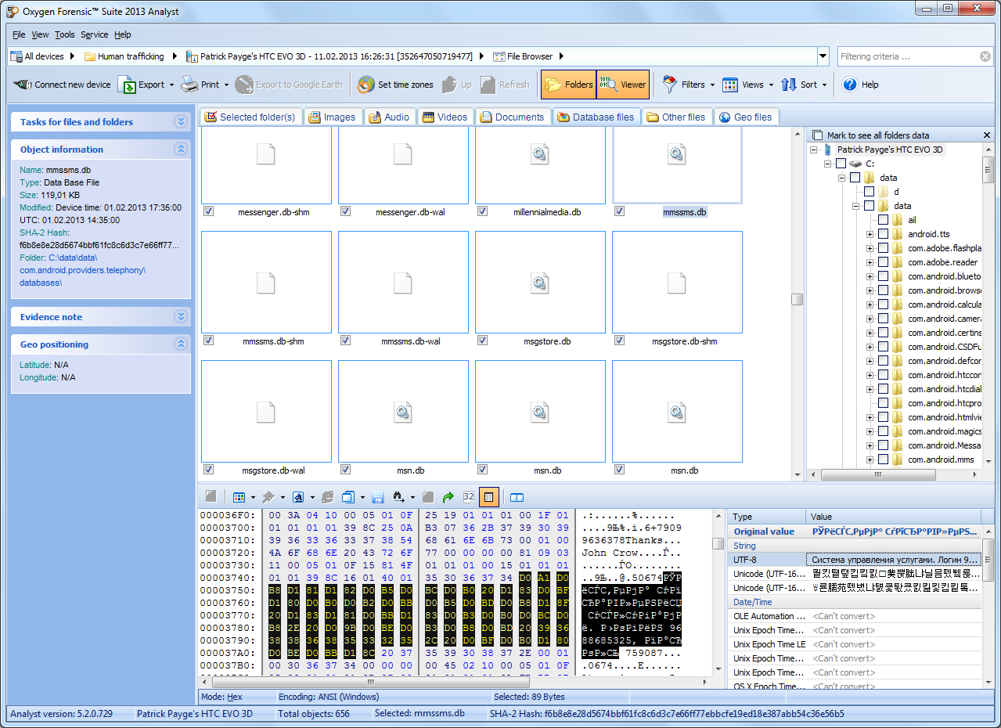Image resolution: width=1001 pixels, height=728 pixels.
Task: Click the Export toolbar icon
Action: pos(127,85)
